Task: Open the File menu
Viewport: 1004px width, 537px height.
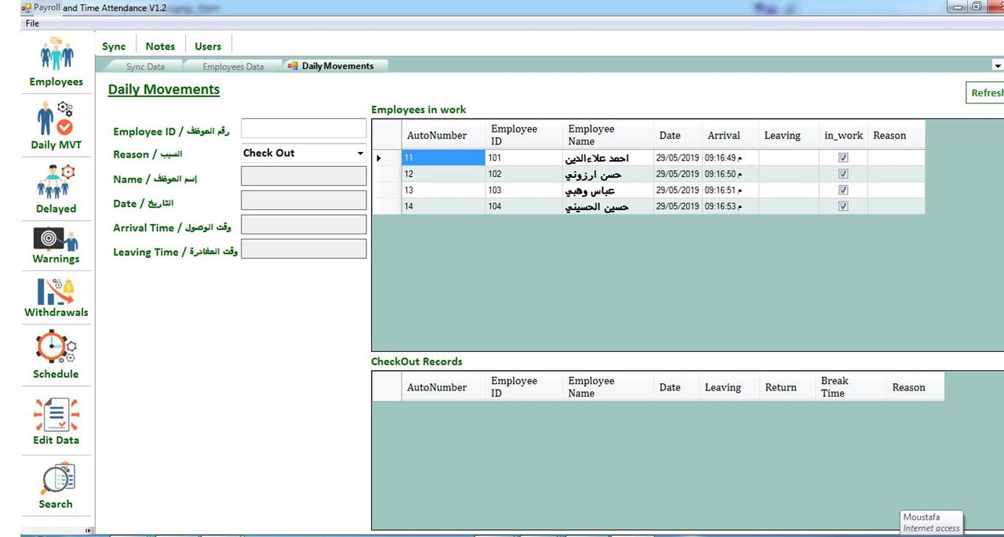Action: tap(32, 24)
